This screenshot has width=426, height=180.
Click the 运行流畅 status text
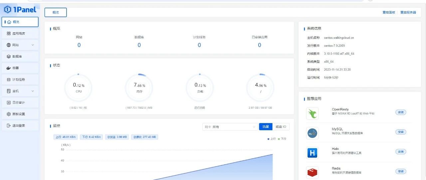[200, 108]
